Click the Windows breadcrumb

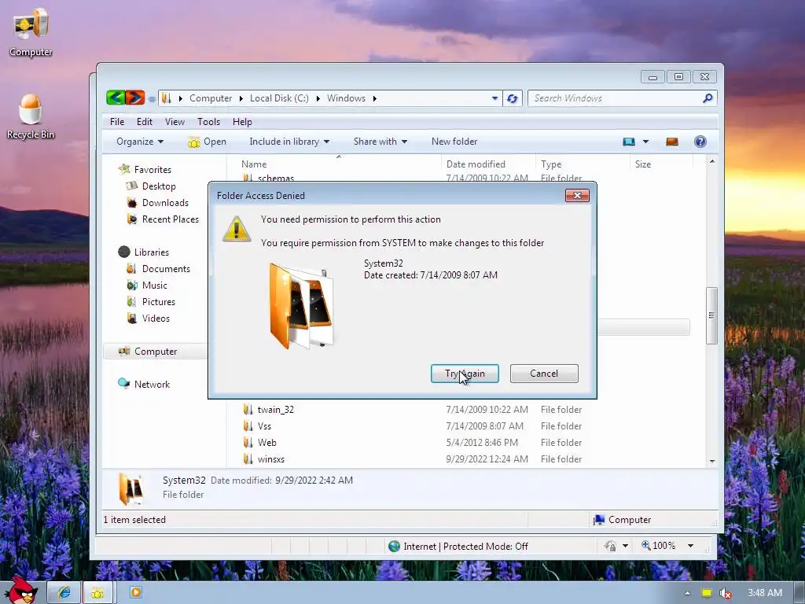tap(346, 98)
